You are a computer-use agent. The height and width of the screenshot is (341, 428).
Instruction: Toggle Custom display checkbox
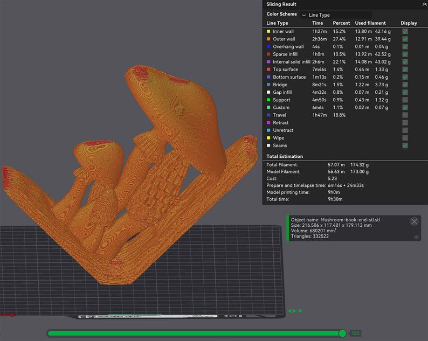[x=405, y=108]
